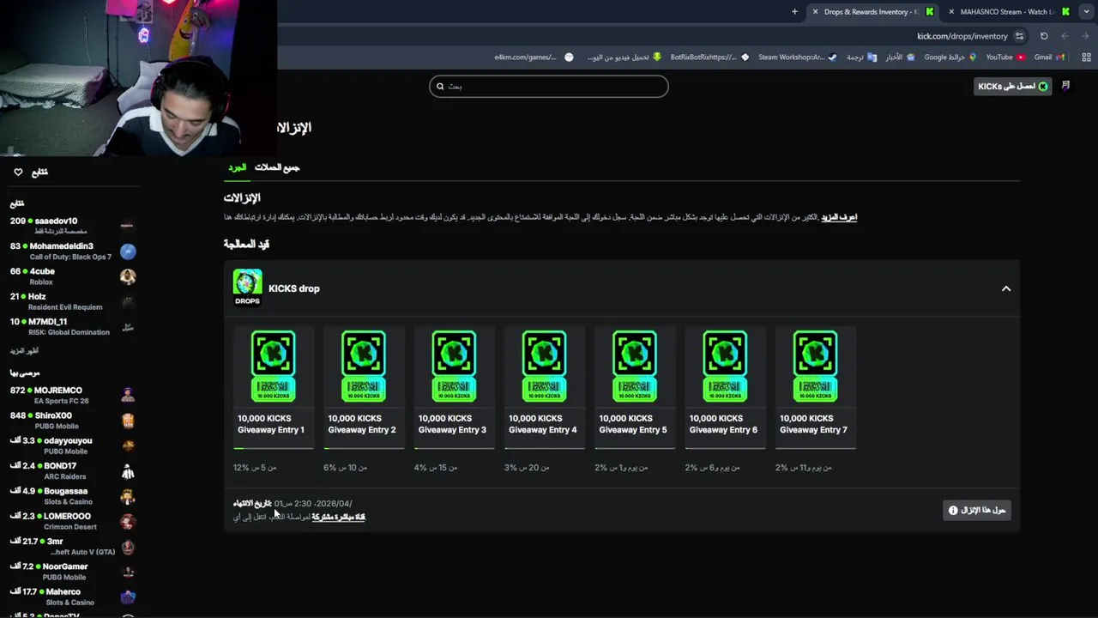Open the BotRix bookmark
Screen dimensions: 1098x618
[709, 58]
